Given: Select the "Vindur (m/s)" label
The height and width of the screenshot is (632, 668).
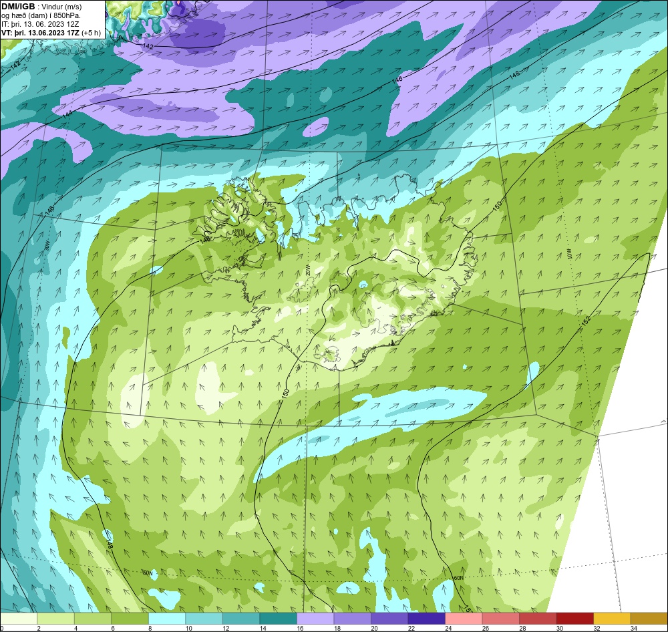Looking at the screenshot, I should tap(61, 7).
